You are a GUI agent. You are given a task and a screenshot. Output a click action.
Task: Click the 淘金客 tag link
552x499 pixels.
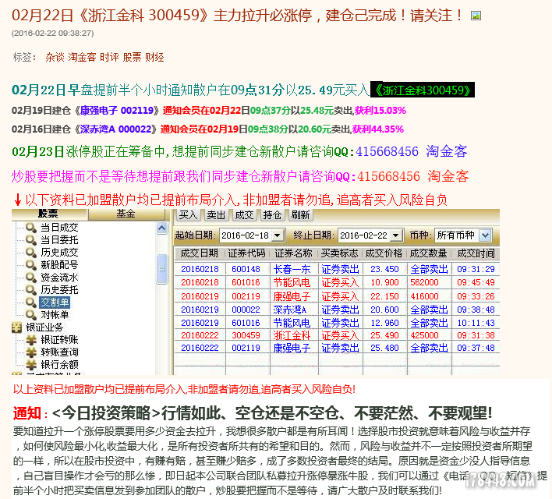point(82,57)
